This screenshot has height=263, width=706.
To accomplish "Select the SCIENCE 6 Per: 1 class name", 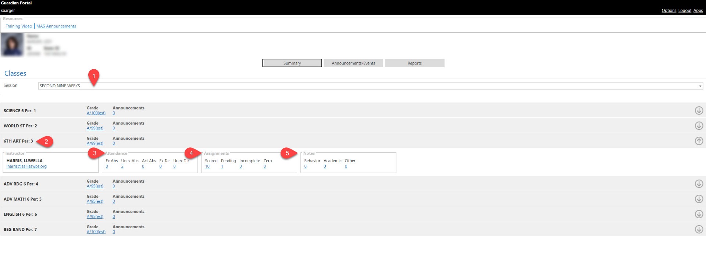I will pyautogui.click(x=20, y=111).
